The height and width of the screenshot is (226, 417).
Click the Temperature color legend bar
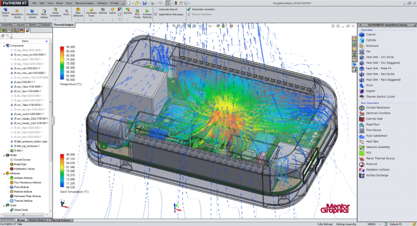pos(62,63)
